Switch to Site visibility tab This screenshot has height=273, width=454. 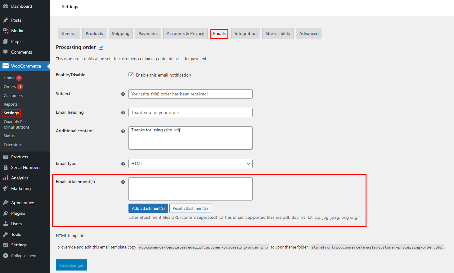coord(278,33)
